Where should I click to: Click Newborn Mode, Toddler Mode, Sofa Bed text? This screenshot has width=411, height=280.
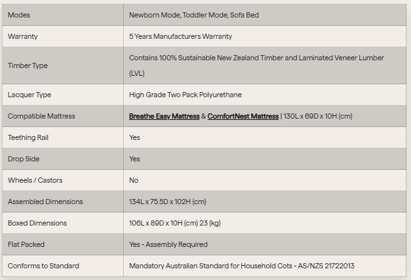pyautogui.click(x=194, y=15)
